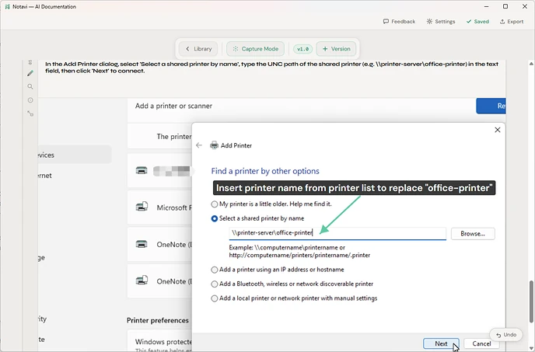Click the Add Printer printer icon
The width and height of the screenshot is (535, 352).
[214, 145]
